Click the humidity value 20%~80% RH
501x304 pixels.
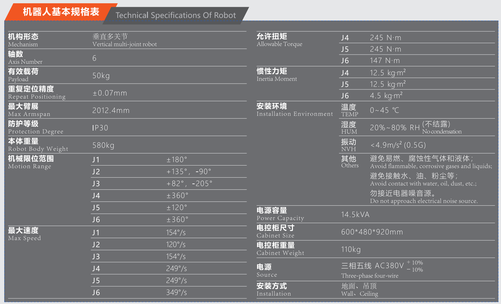pos(395,128)
